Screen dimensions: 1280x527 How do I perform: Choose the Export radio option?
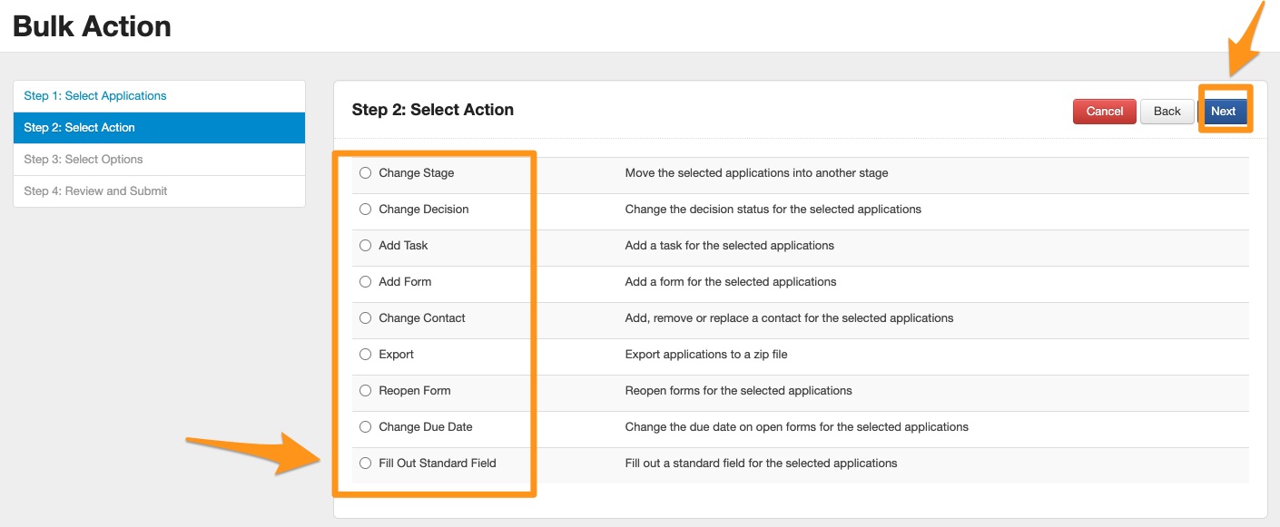coord(365,355)
